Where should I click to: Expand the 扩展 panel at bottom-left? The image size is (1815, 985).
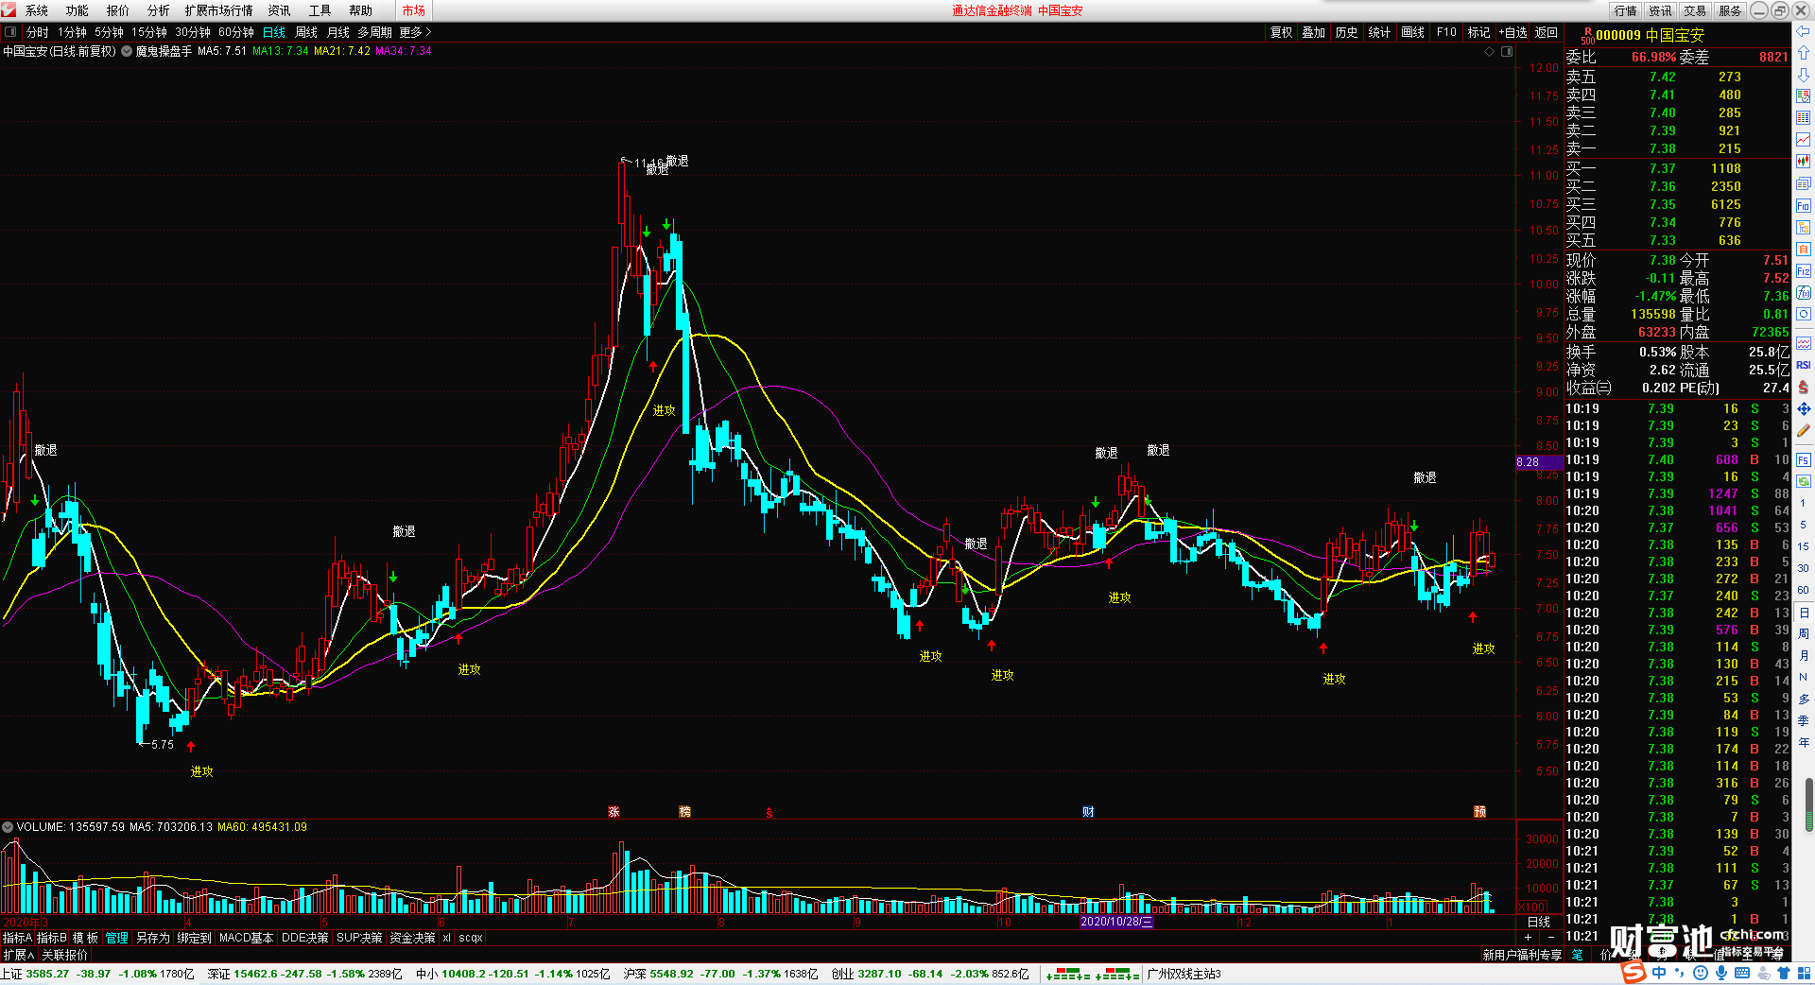point(19,955)
